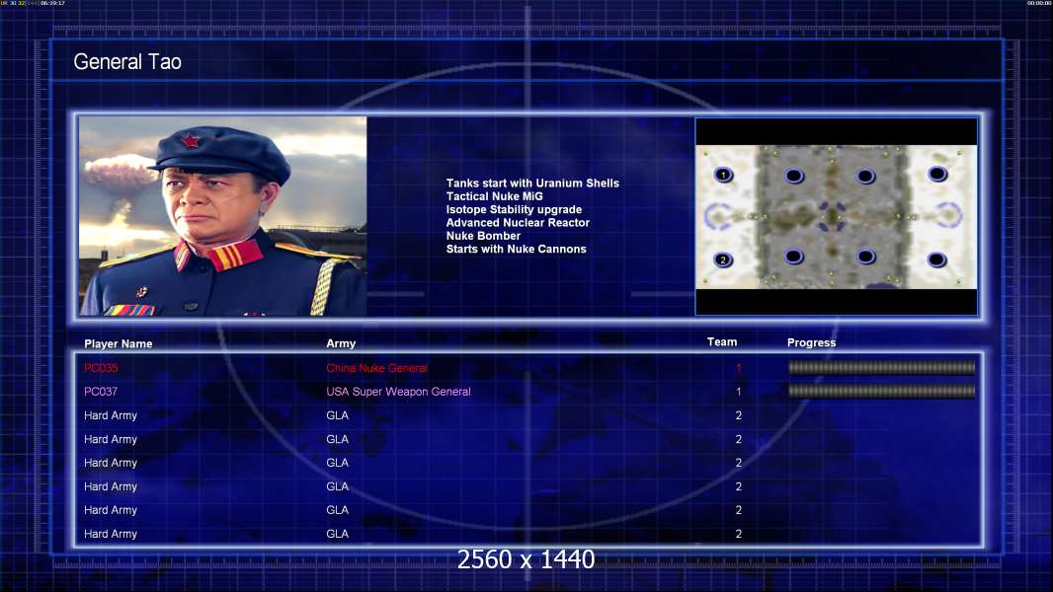Select the 'Tactical Nuke MiG' line
Viewport: 1053px width, 592px height.
coord(494,196)
